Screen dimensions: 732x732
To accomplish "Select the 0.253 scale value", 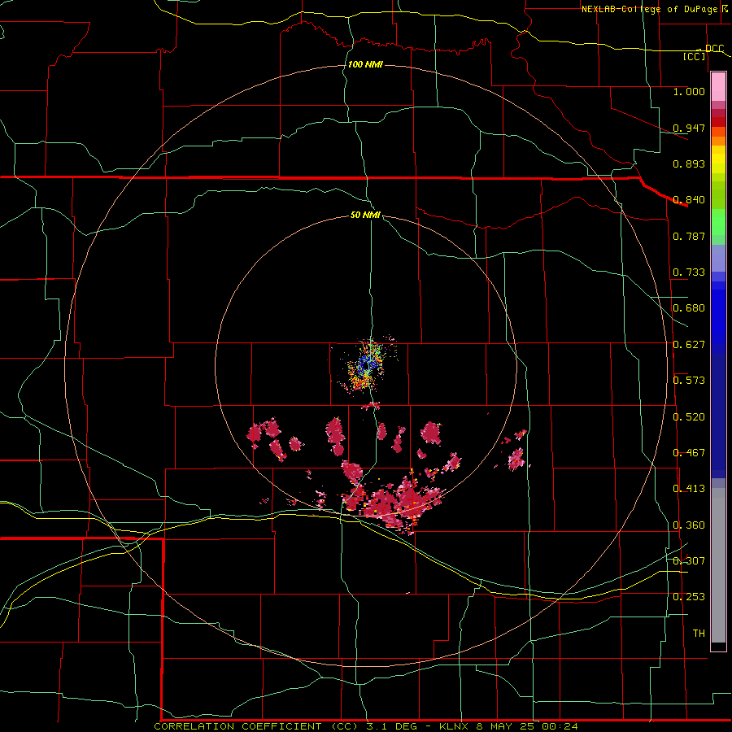I will pyautogui.click(x=689, y=597).
